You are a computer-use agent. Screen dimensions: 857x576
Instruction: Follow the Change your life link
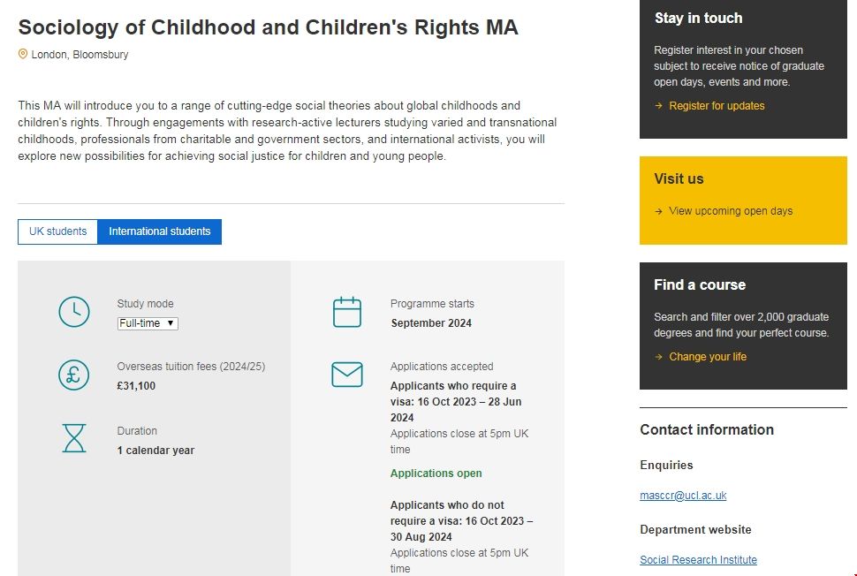pyautogui.click(x=708, y=357)
